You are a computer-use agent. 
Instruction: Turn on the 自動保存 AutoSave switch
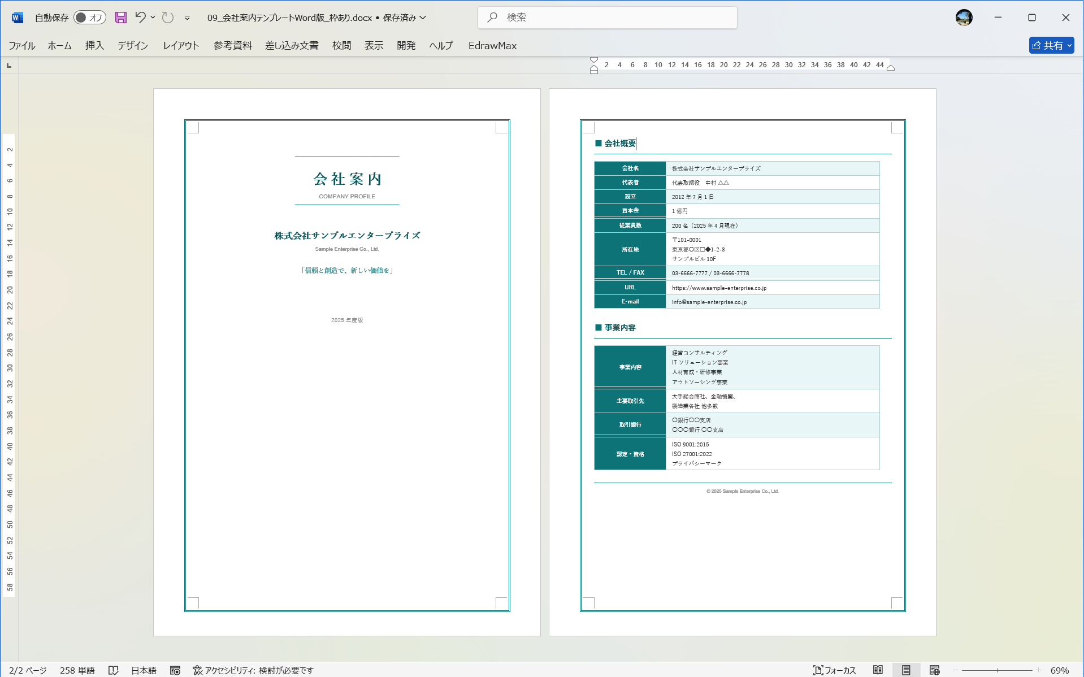tap(89, 18)
